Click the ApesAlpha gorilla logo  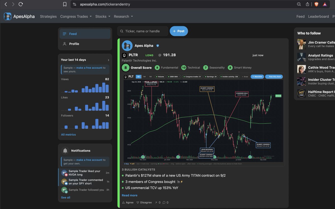coord(8,16)
